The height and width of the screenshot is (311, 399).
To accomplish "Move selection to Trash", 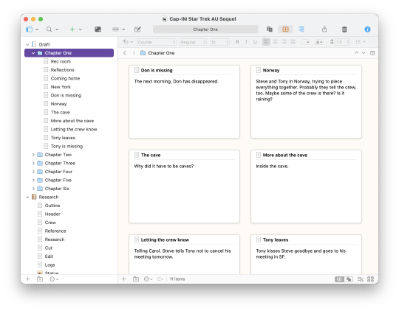I will click(344, 29).
